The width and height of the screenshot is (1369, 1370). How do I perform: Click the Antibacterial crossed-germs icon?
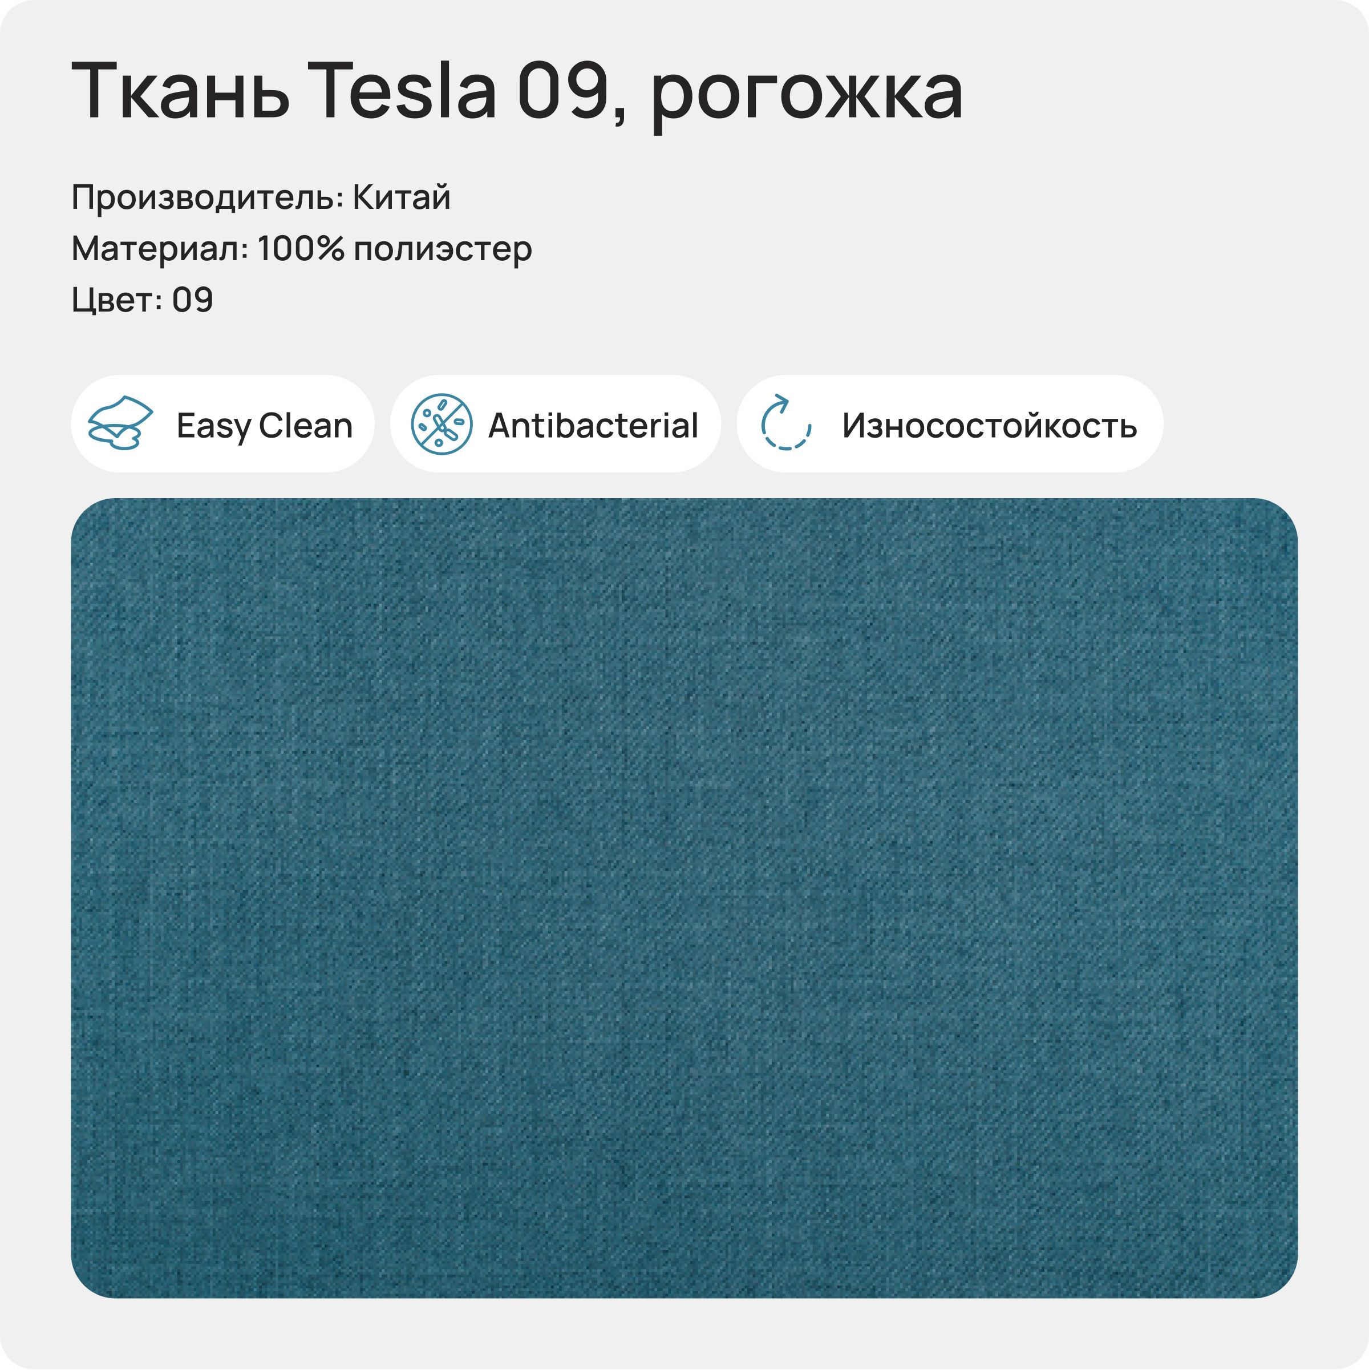442,424
